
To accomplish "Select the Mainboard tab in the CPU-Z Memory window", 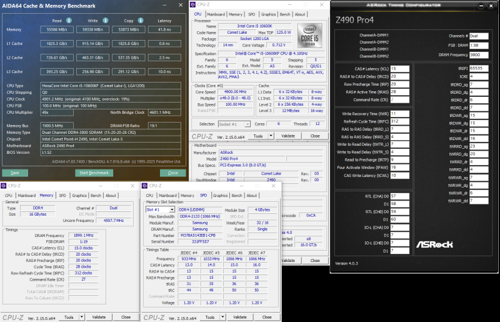I will 27,196.
